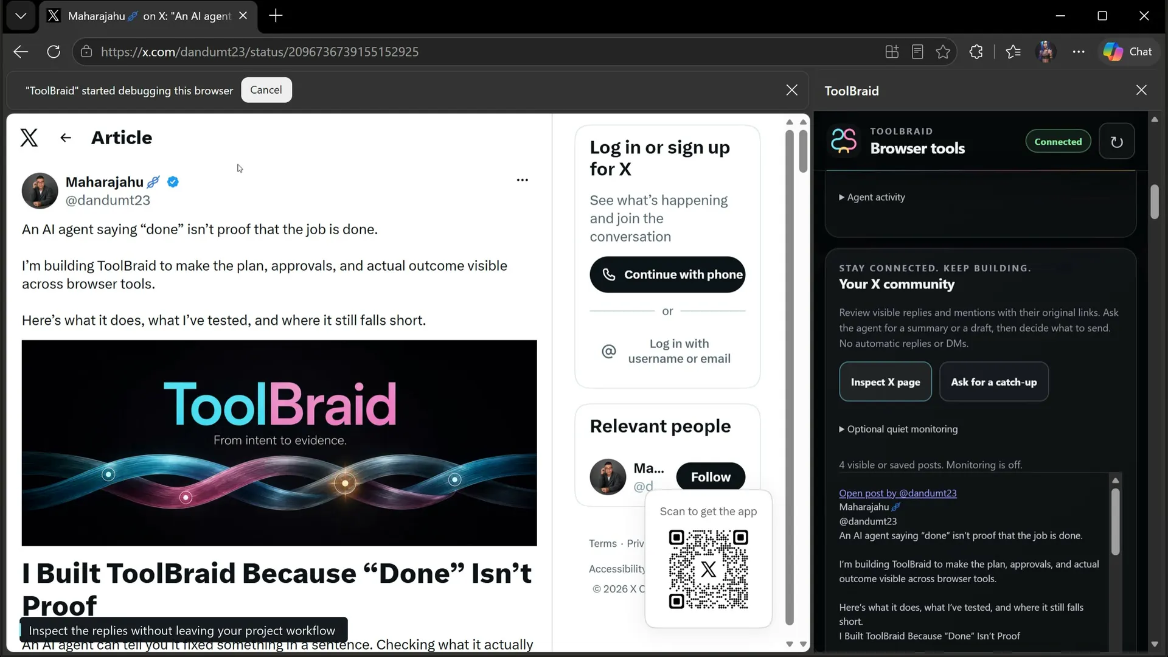
Task: Open the browser profile avatar
Action: point(1046,52)
